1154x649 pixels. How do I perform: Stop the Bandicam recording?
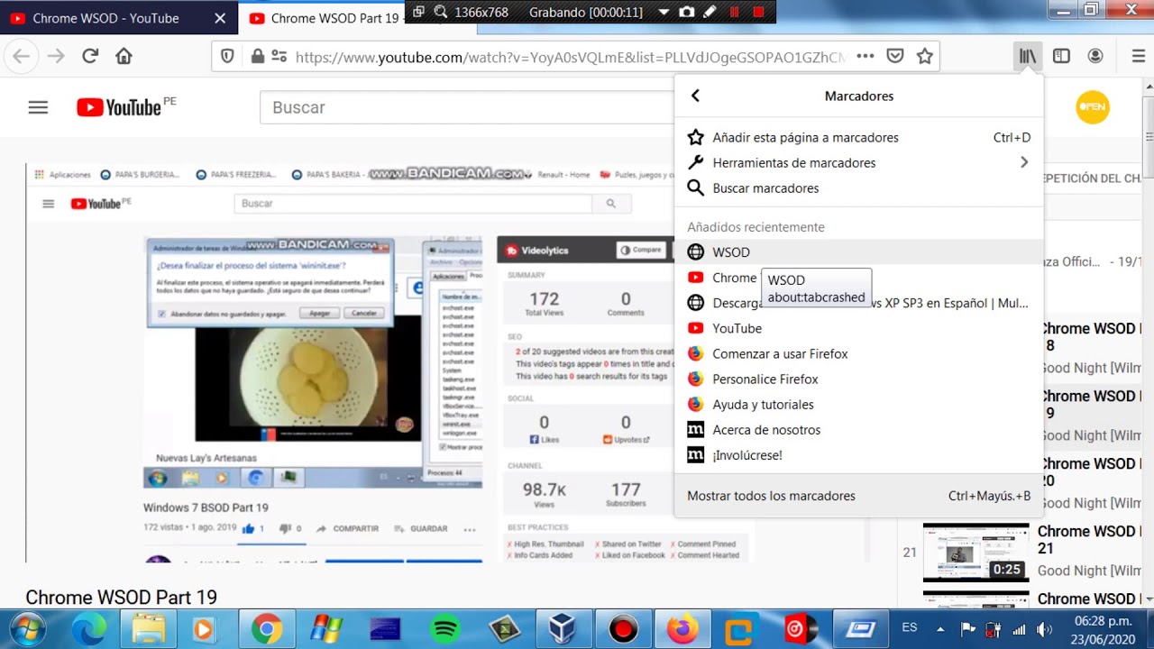(758, 12)
